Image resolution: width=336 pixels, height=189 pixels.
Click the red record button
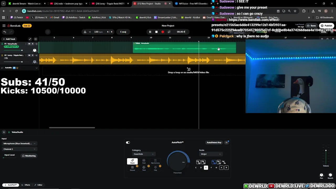pos(162,32)
